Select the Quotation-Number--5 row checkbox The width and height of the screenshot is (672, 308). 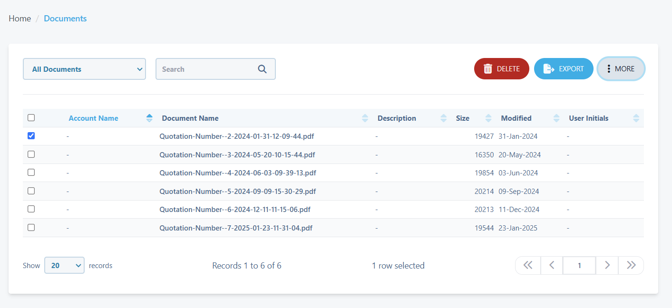[x=31, y=191]
